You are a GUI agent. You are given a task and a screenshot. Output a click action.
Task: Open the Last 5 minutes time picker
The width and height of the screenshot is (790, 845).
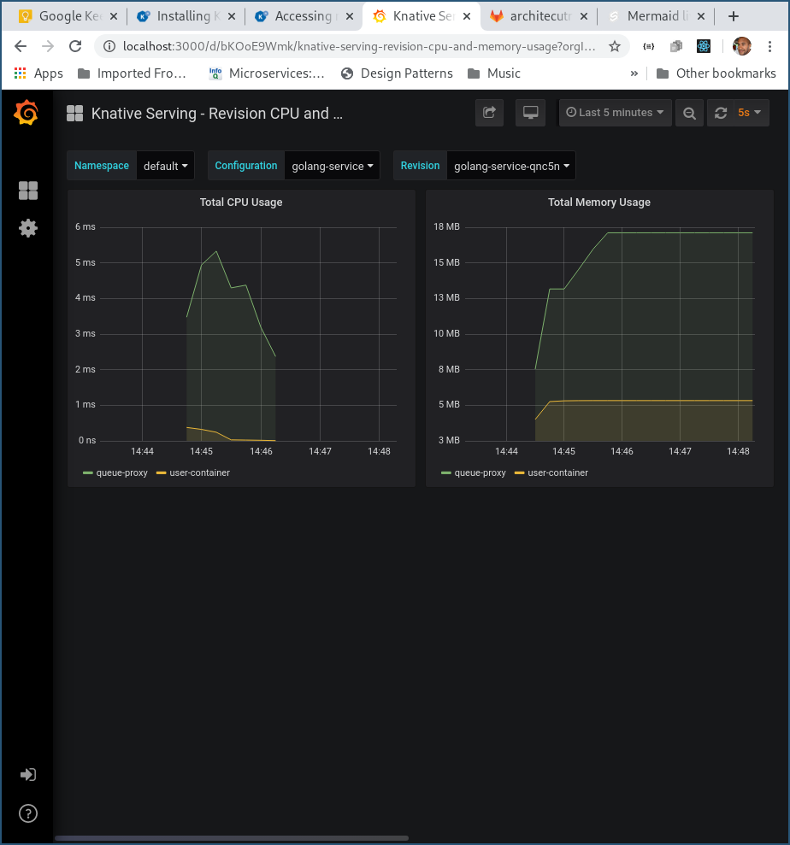click(615, 113)
